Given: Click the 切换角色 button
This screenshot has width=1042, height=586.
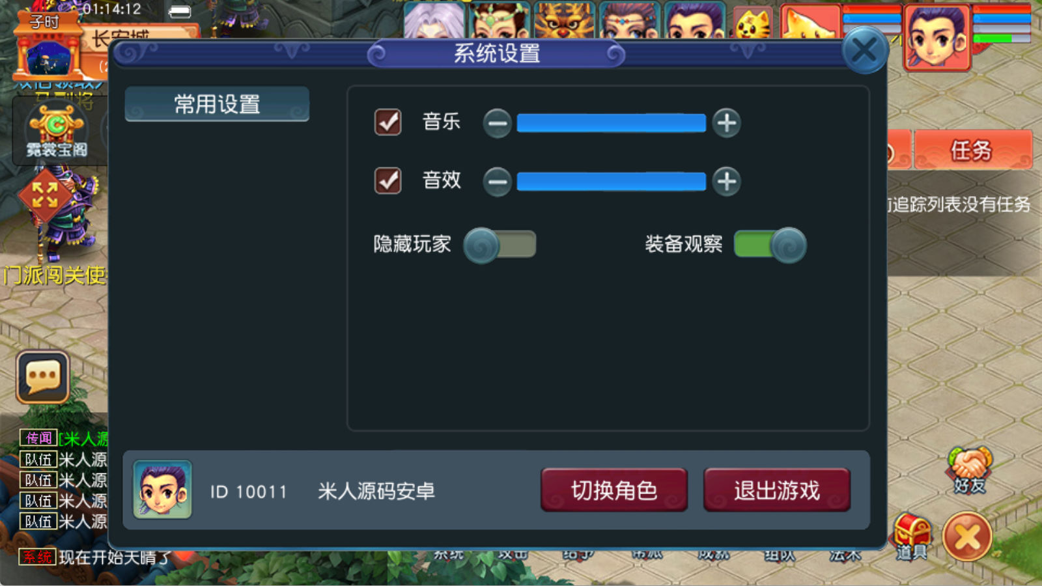Looking at the screenshot, I should 614,490.
